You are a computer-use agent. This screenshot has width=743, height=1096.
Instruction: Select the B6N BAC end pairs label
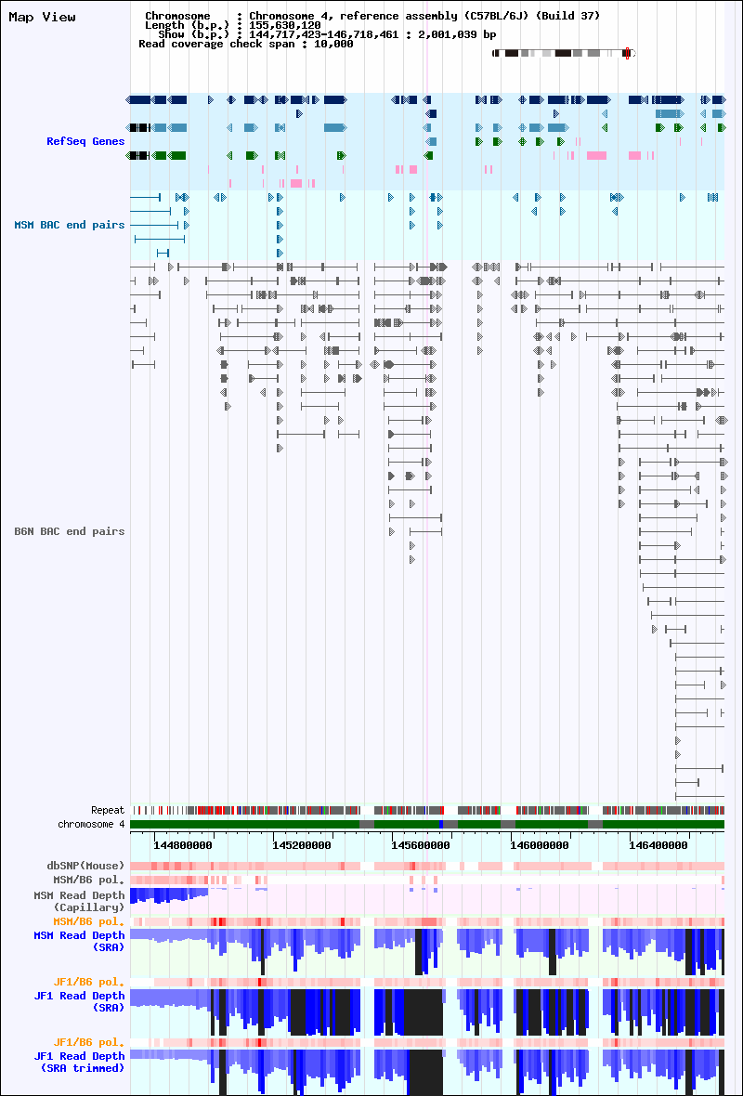pyautogui.click(x=70, y=531)
